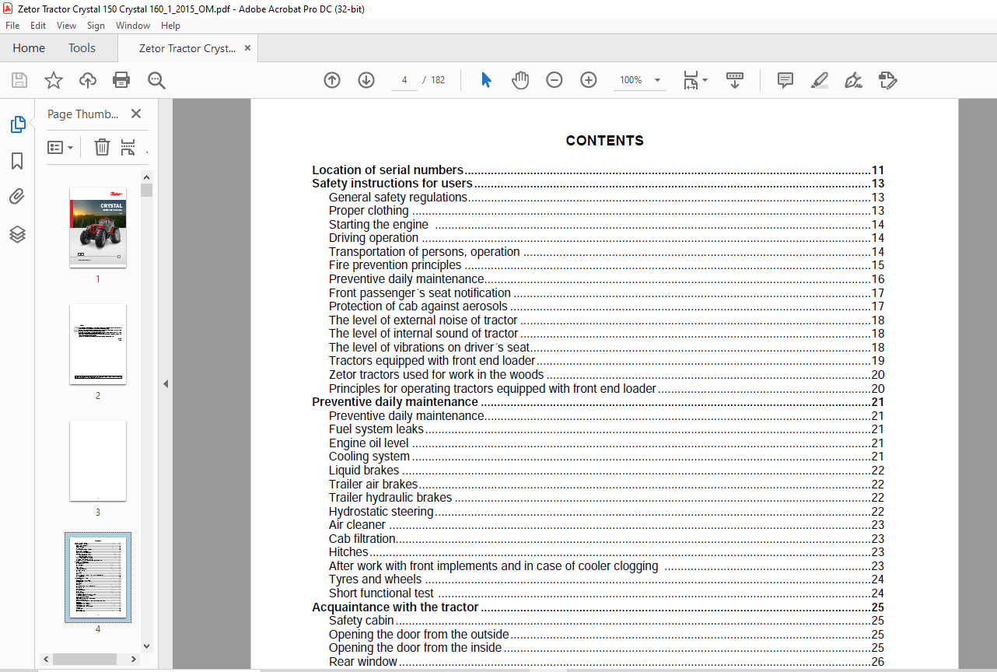Close the Page Thumbnails panel
Viewport: 997px width, 672px height.
(136, 114)
